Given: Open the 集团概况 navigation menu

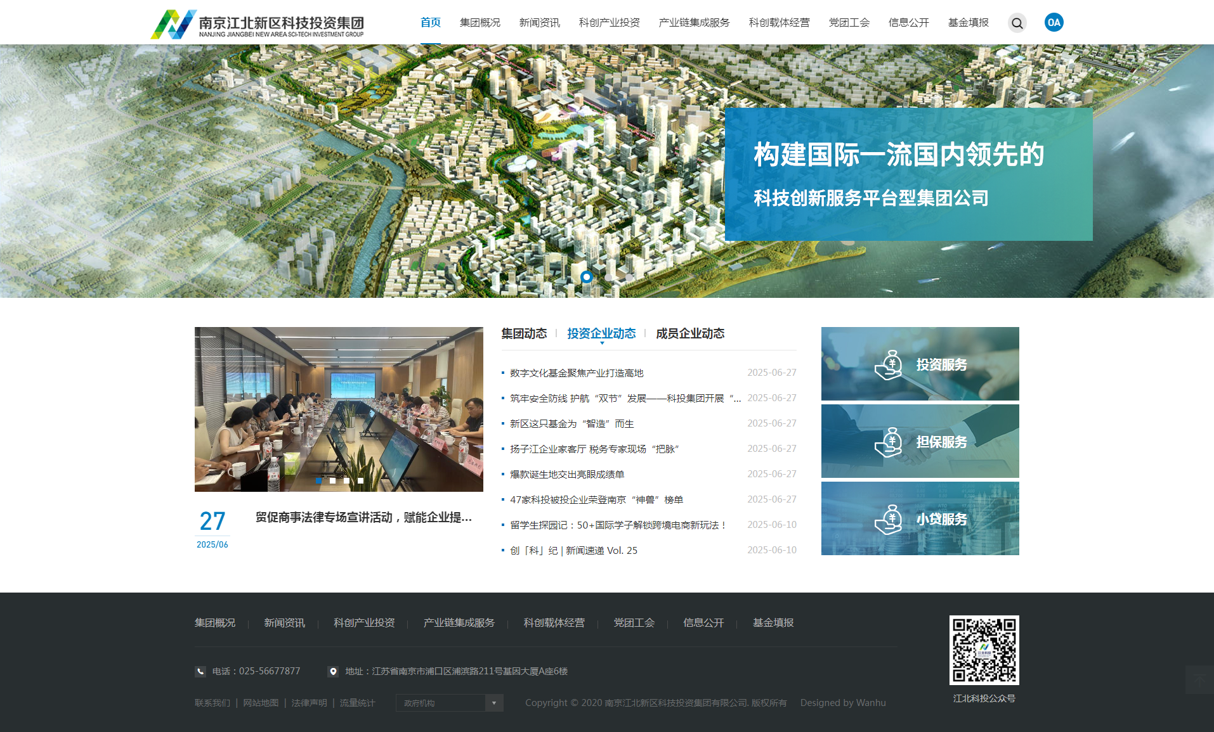Looking at the screenshot, I should [x=480, y=22].
